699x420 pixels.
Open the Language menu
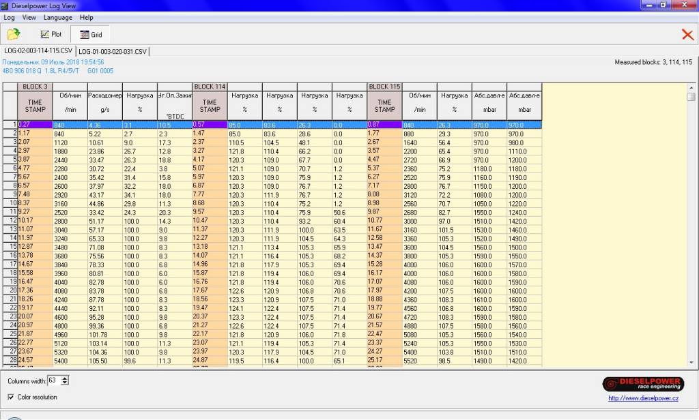click(58, 17)
